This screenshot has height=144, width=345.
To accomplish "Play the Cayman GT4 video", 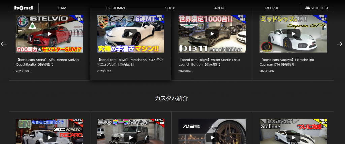I will tap(293, 34).
